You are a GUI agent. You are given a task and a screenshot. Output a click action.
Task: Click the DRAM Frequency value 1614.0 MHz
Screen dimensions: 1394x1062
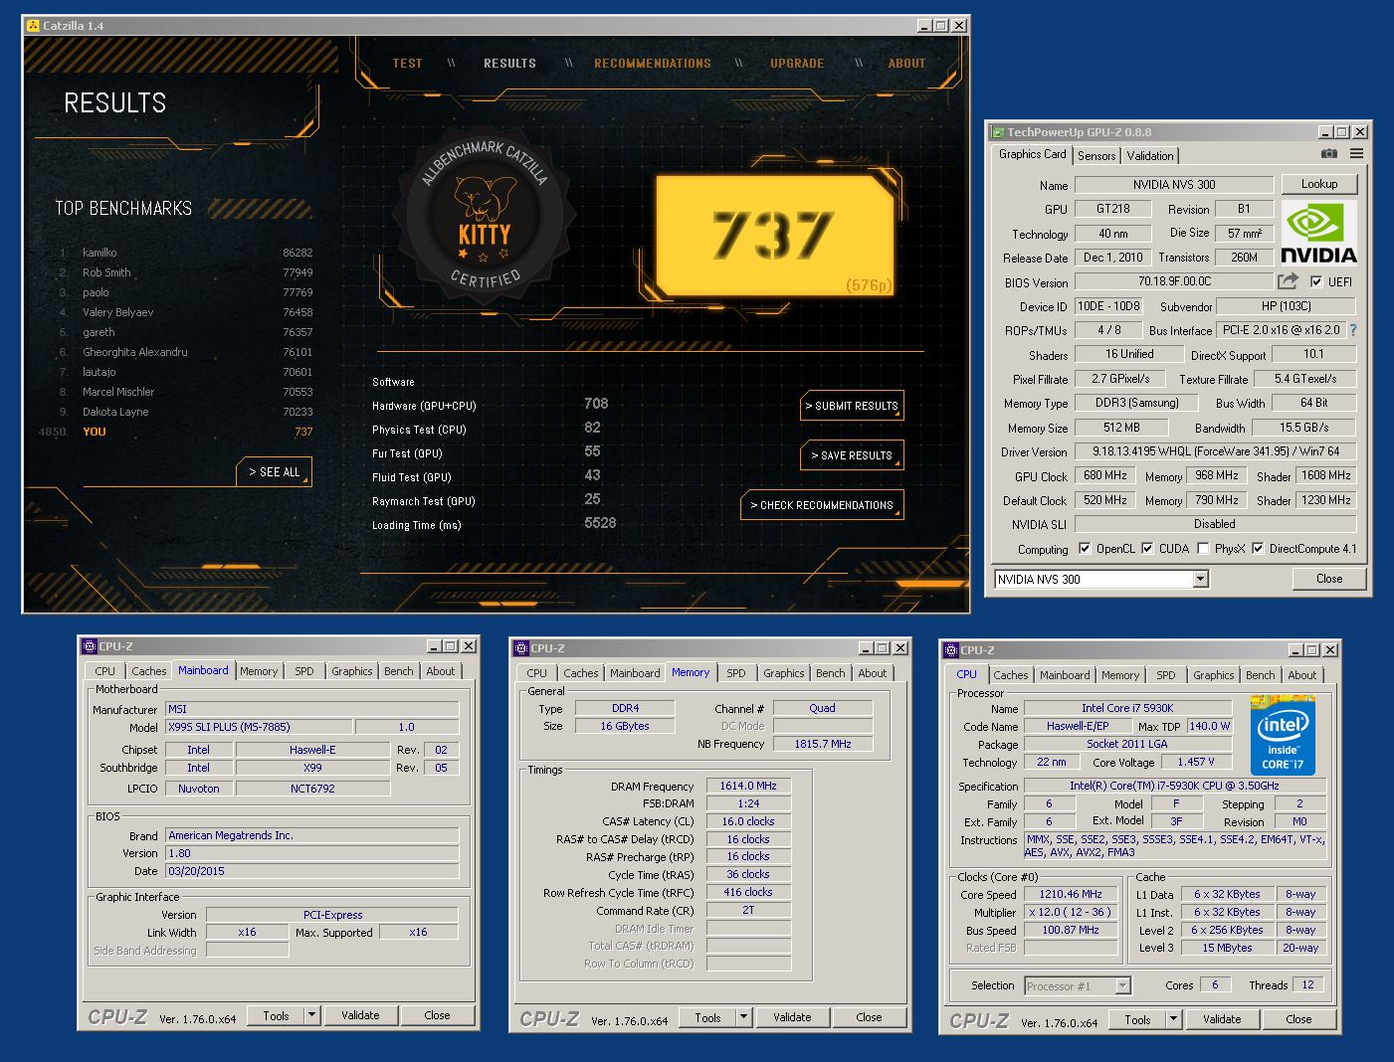(748, 786)
